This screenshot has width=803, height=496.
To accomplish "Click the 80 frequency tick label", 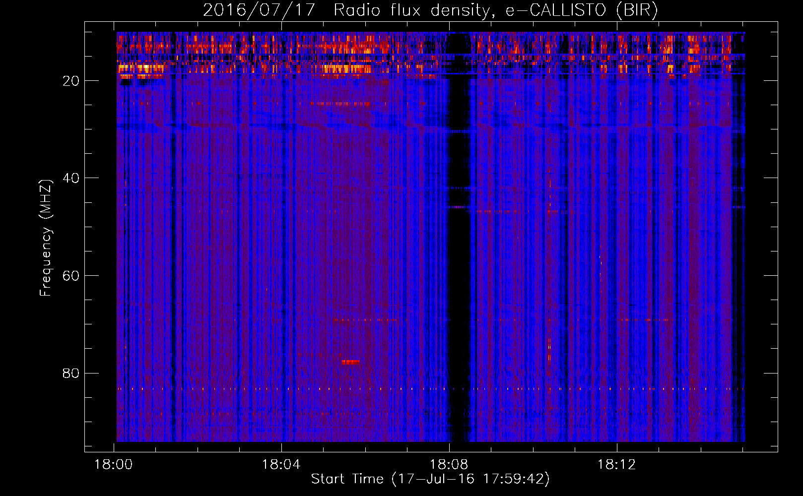I will (71, 373).
